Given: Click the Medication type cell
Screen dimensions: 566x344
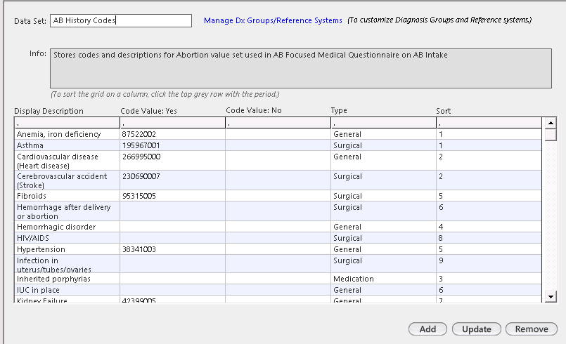Looking at the screenshot, I should pos(383,279).
